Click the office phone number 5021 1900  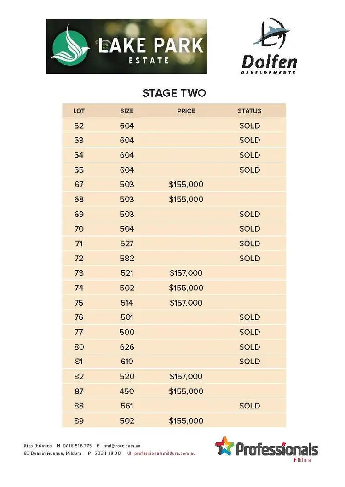pyautogui.click(x=109, y=453)
